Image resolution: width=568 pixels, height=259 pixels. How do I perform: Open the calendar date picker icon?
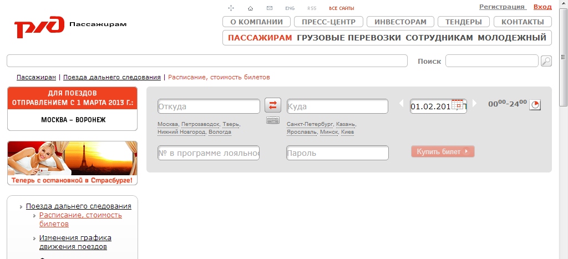[457, 105]
